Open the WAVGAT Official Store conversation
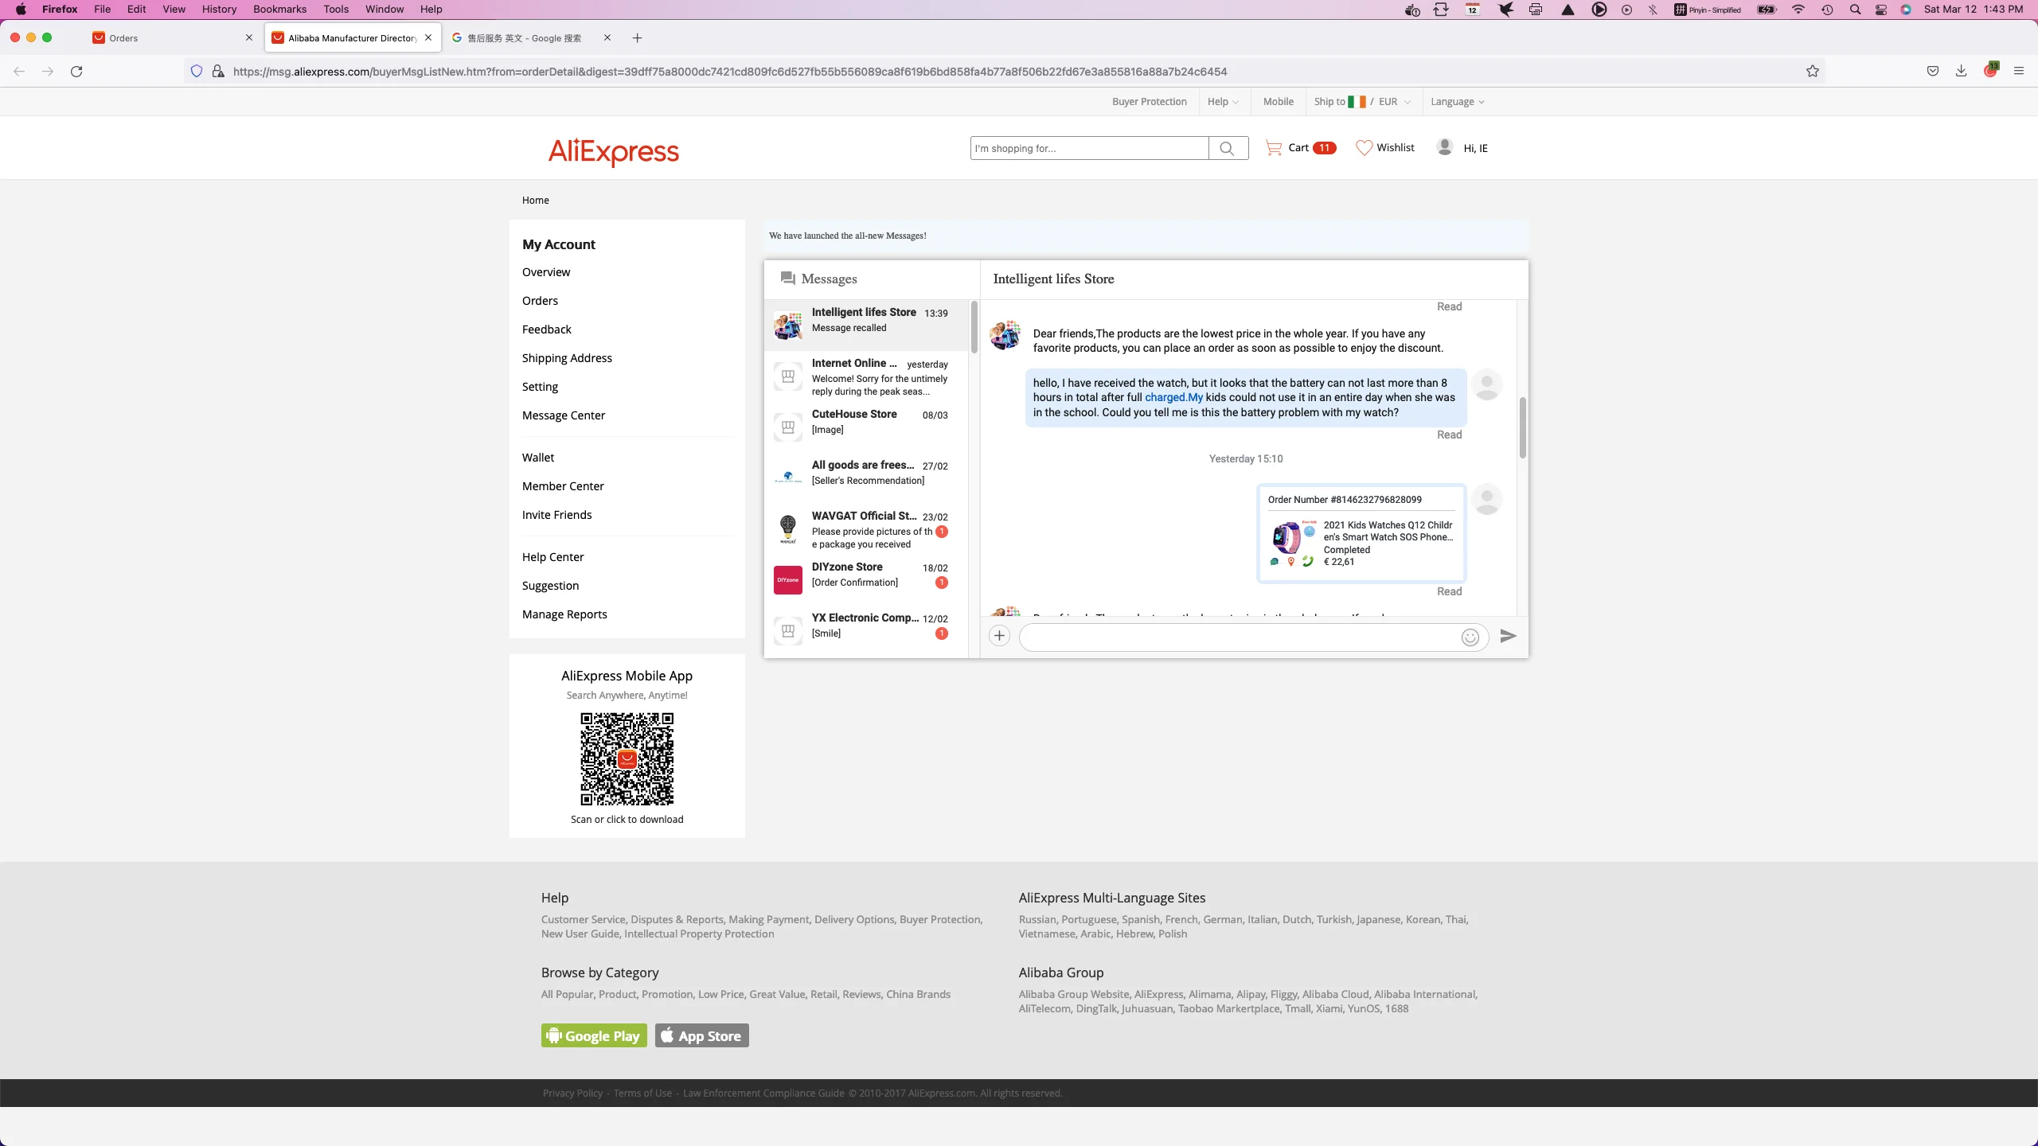The width and height of the screenshot is (2038, 1146). point(865,529)
